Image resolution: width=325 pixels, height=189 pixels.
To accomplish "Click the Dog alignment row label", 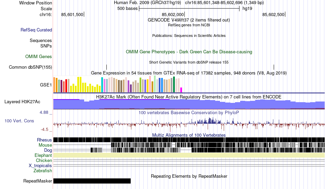I will [x=48, y=150].
